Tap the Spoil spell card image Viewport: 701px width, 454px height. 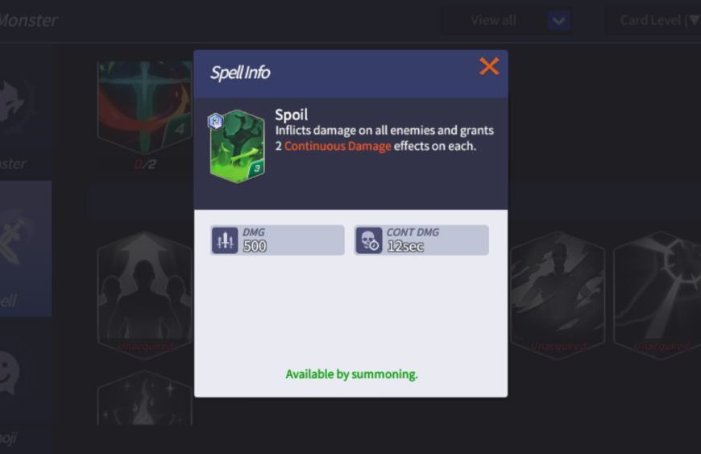[238, 146]
